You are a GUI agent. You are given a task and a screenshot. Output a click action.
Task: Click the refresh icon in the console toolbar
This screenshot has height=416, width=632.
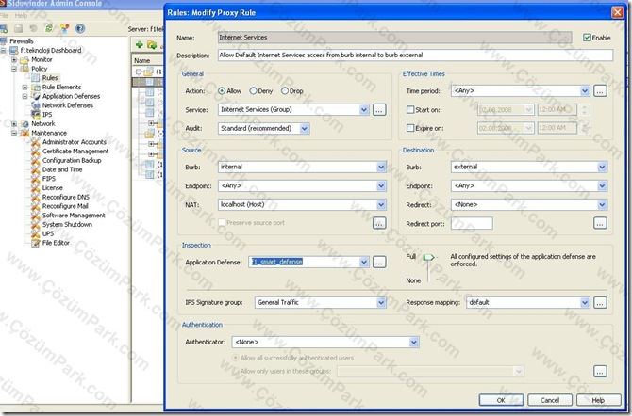point(49,28)
